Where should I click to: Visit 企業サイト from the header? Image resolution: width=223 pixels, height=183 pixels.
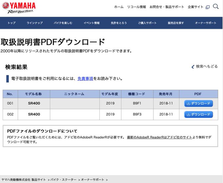click(x=195, y=7)
